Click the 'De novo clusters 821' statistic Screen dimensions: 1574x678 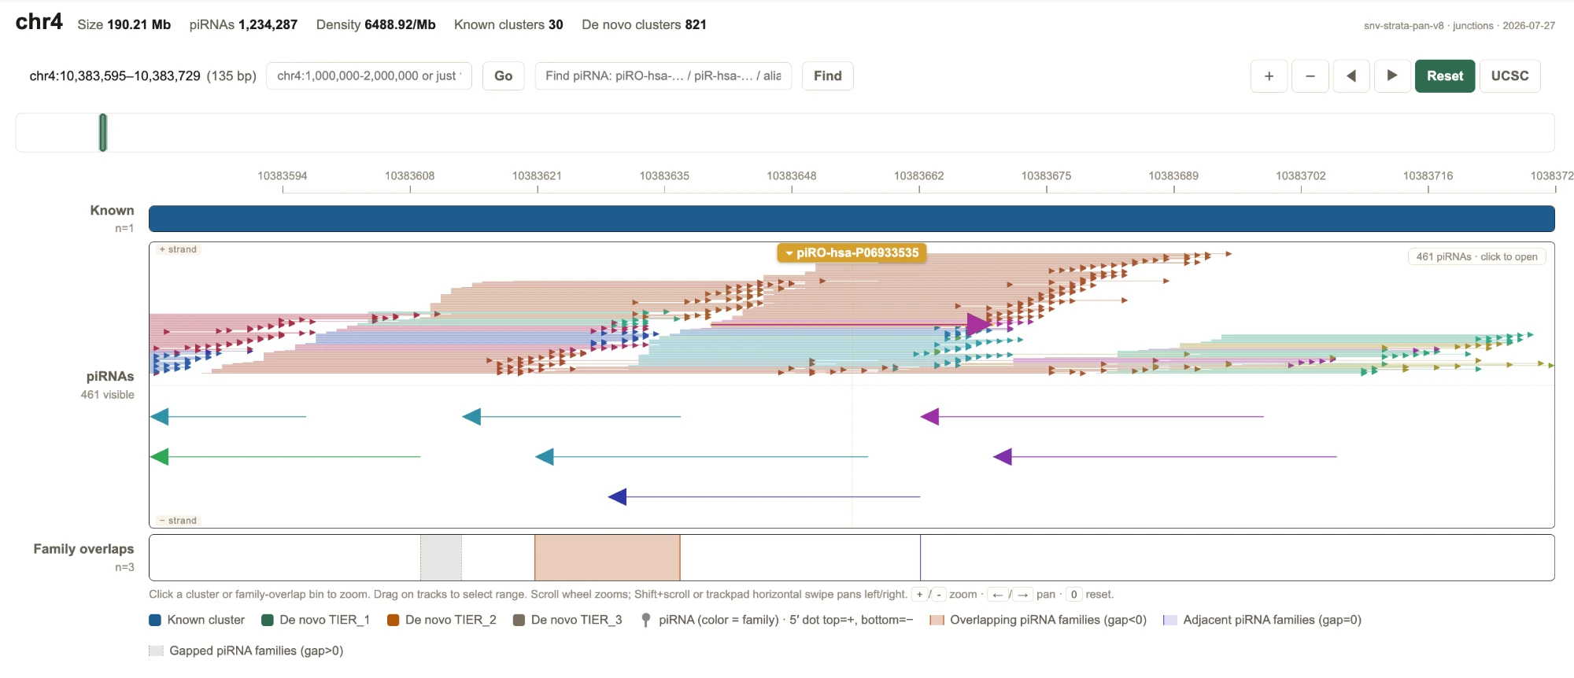(x=644, y=24)
